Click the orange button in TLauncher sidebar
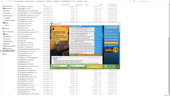Screen dimensions: 170x96 click(111, 43)
